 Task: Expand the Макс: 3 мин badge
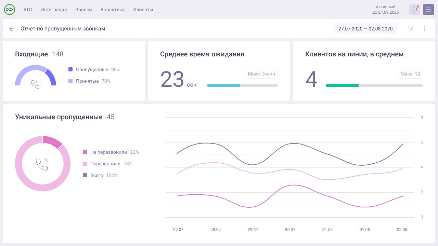(x=261, y=74)
